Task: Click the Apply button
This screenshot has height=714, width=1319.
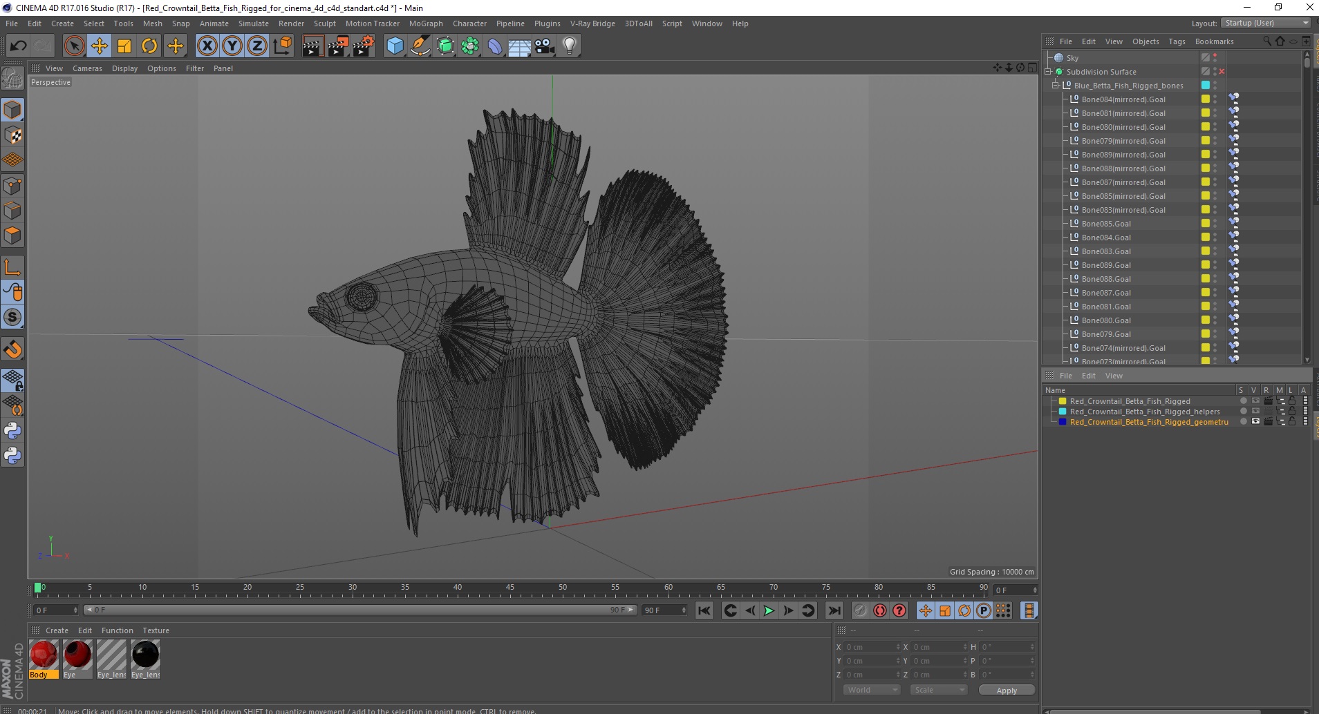Action: 1007,691
